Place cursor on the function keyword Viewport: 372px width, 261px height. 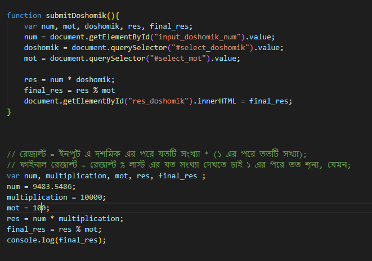click(x=24, y=16)
